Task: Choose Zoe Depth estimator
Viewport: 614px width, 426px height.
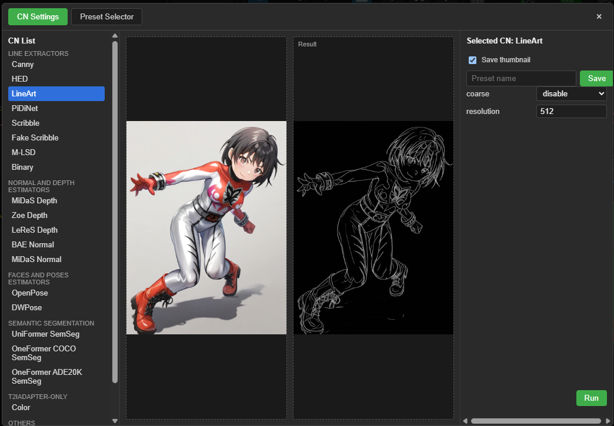Action: 56,215
